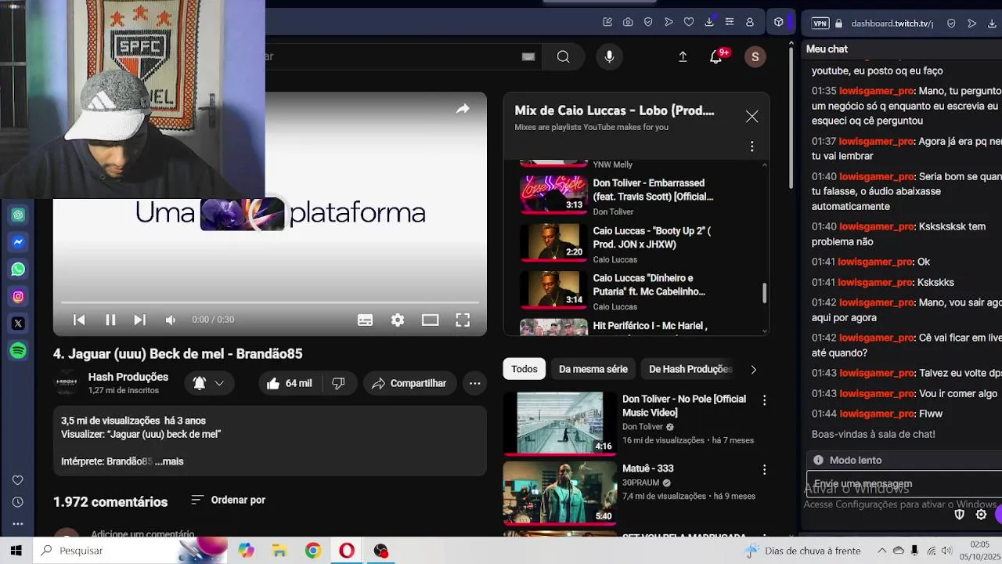Click the VPN badge in Twitch address bar
Screen dimensions: 1002x564
820,23
